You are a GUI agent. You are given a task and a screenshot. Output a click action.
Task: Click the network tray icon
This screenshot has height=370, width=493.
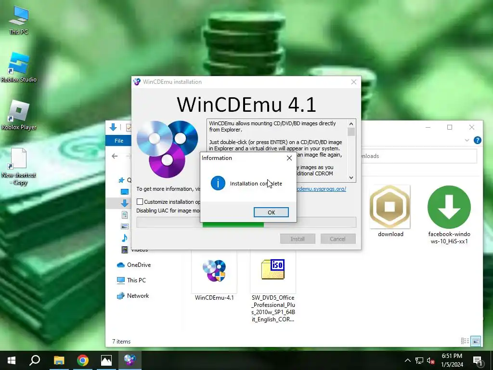[419, 360]
